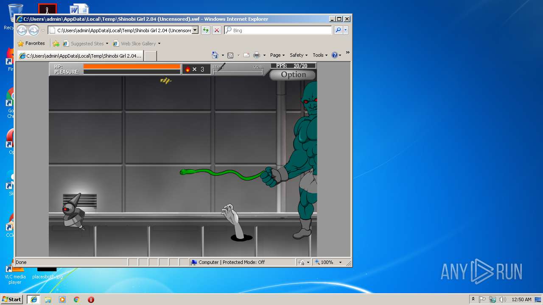
Task: Open the Safety menu
Action: point(299,55)
